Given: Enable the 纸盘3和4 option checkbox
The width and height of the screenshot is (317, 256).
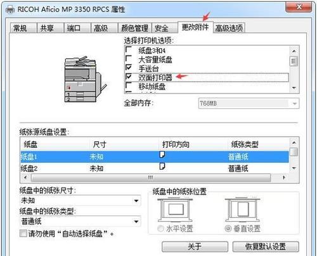Looking at the screenshot, I should point(129,49).
